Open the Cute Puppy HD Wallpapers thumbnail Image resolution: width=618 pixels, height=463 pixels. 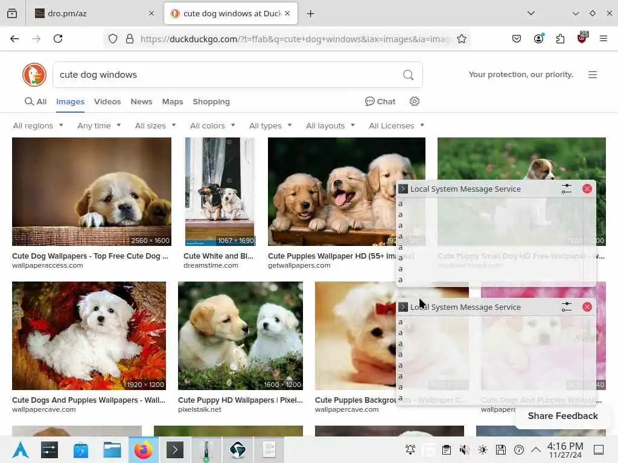pos(240,335)
